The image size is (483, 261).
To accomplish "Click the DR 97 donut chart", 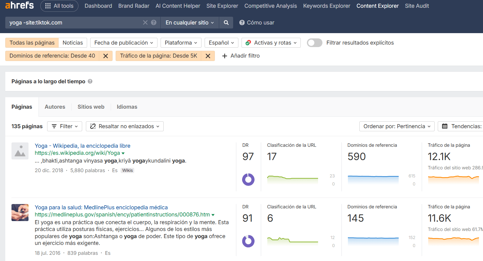I will [x=248, y=180].
